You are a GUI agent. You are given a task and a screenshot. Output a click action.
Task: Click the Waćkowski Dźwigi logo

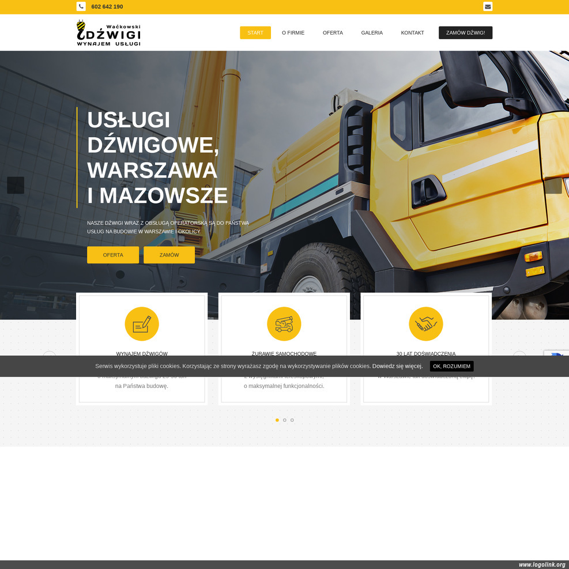point(108,33)
